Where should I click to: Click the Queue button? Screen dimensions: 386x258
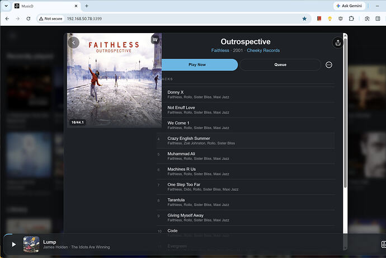tap(280, 65)
